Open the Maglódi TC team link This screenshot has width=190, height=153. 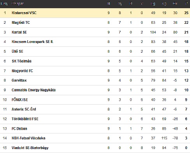[21, 23]
